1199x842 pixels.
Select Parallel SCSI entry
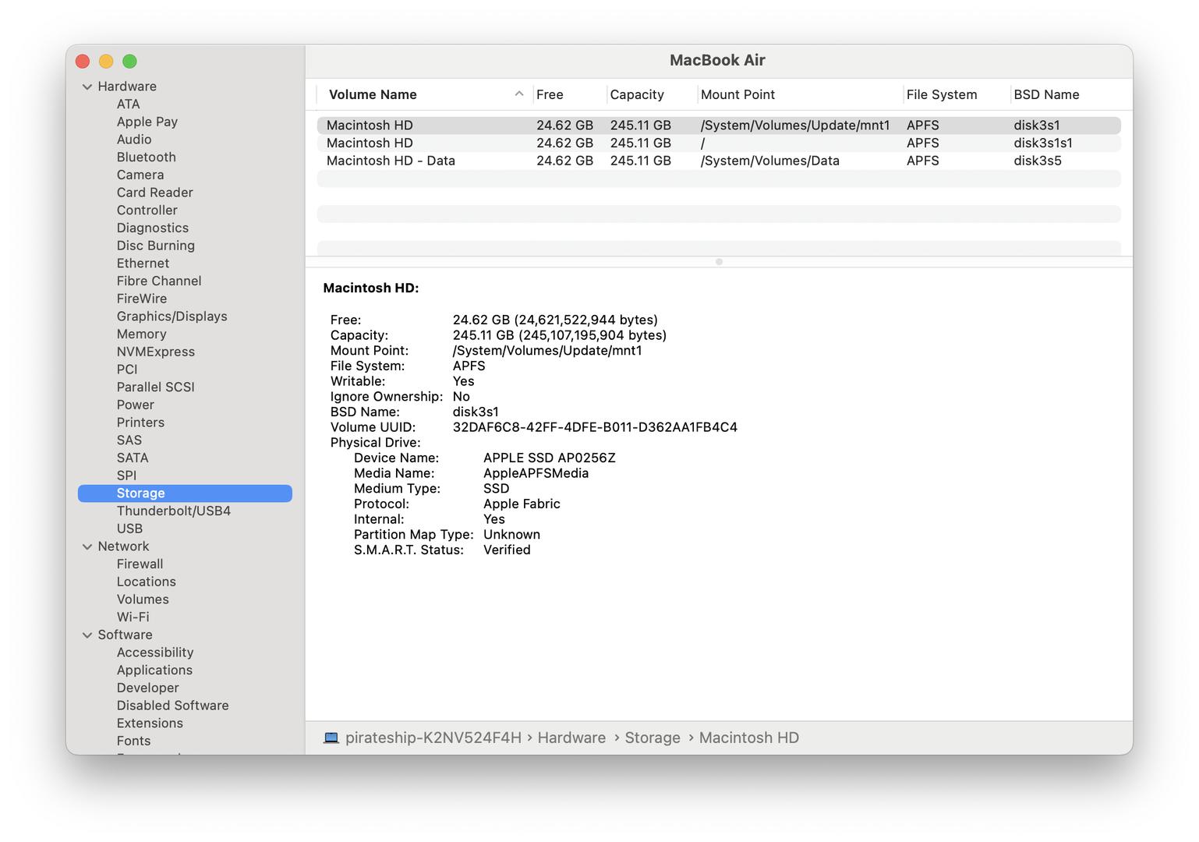(156, 387)
